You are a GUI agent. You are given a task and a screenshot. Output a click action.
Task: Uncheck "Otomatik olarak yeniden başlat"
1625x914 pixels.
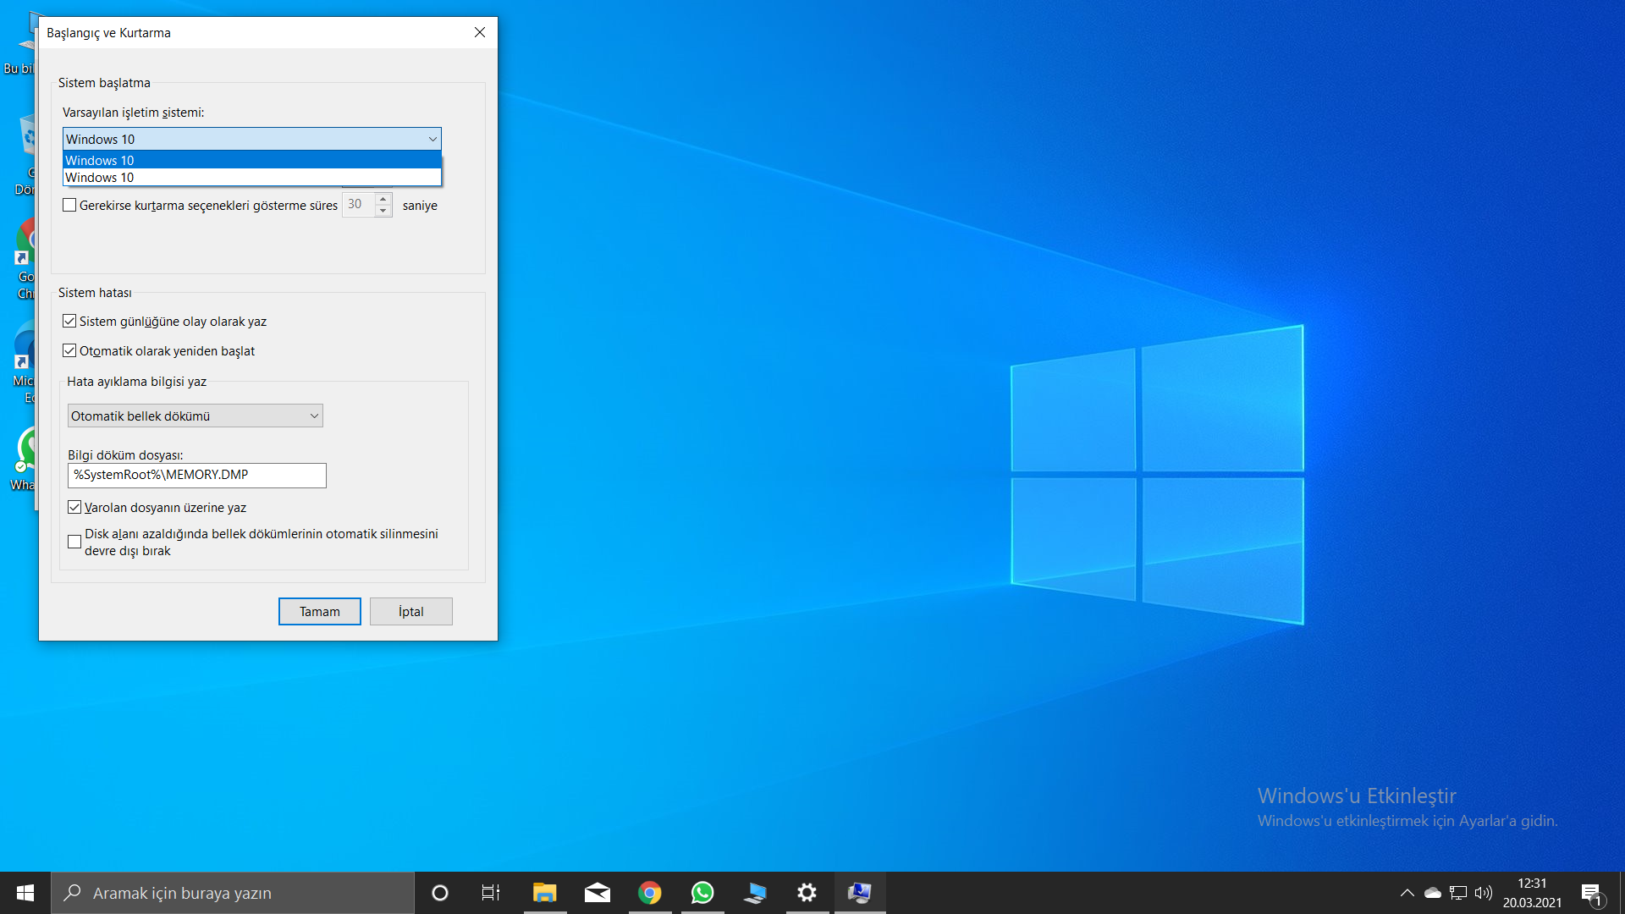[69, 351]
